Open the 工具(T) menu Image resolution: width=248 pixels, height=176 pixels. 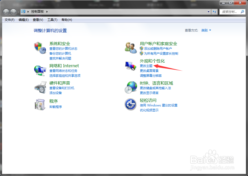pos(52,20)
